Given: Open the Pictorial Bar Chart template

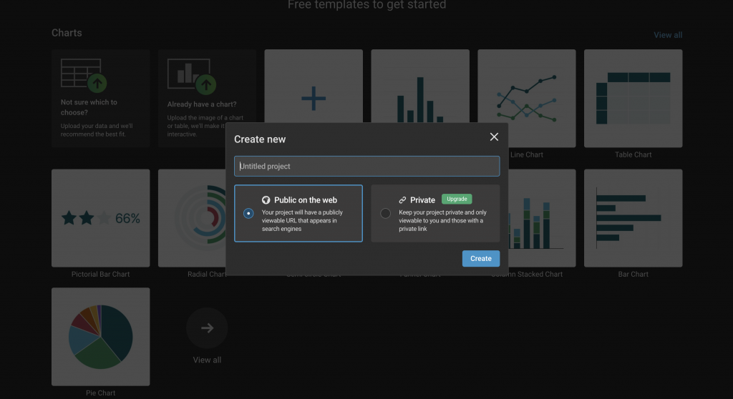Looking at the screenshot, I should [100, 218].
